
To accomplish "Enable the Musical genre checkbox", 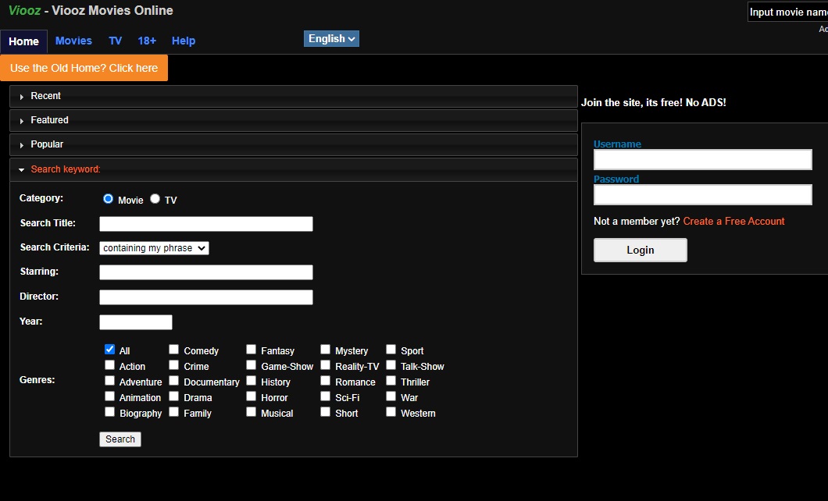I will click(252, 412).
